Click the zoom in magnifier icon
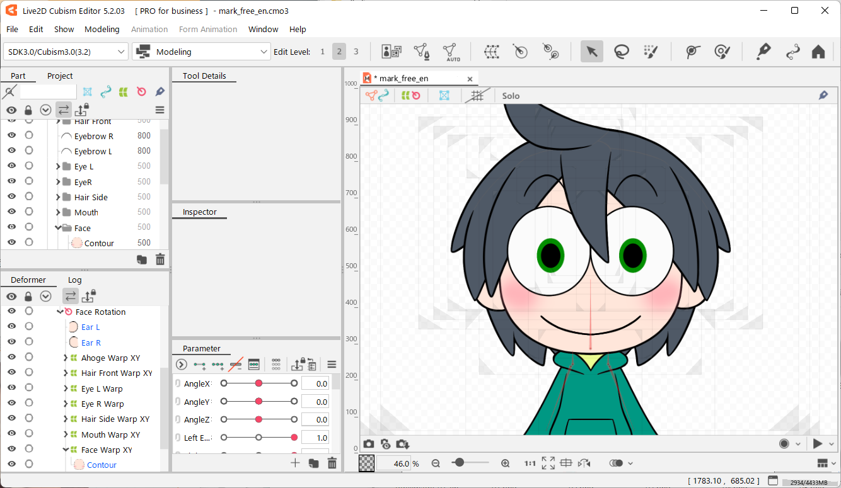Viewport: 841px width, 488px height. [505, 463]
